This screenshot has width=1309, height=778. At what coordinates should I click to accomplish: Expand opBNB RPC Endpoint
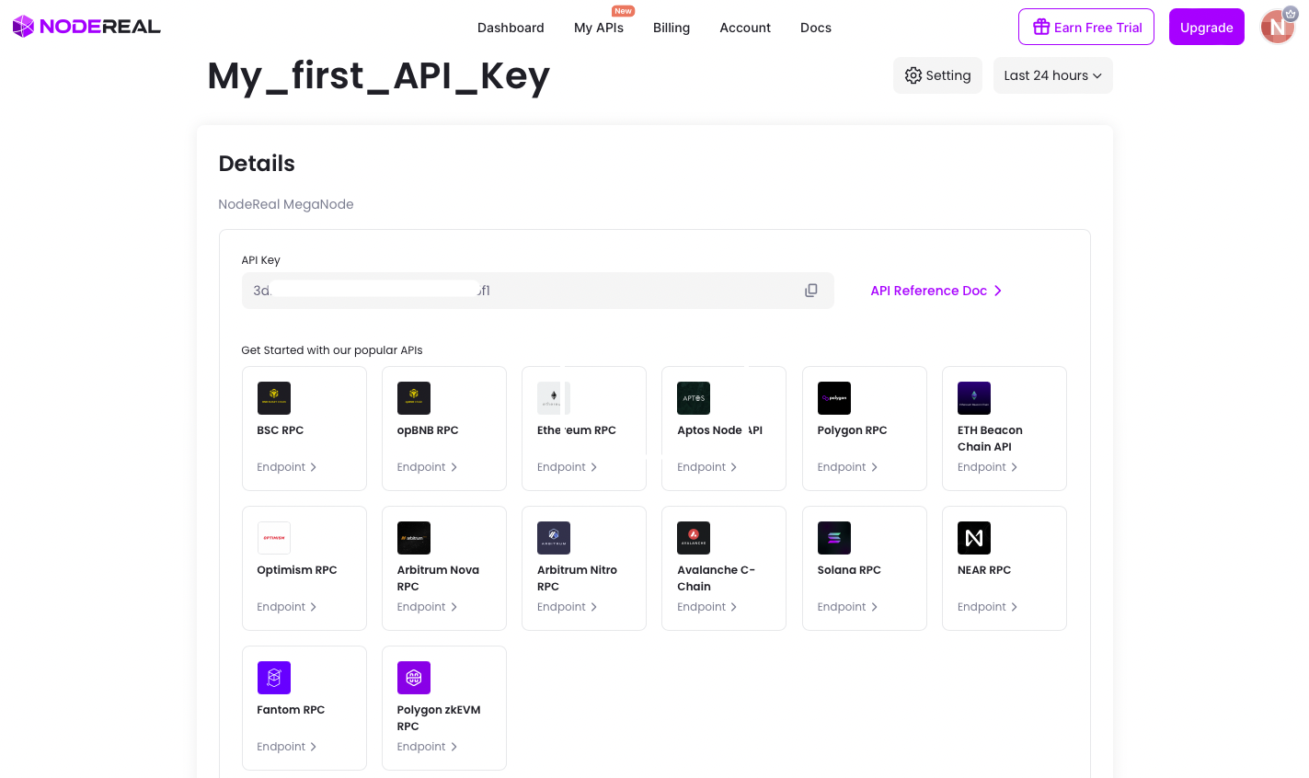pyautogui.click(x=427, y=467)
